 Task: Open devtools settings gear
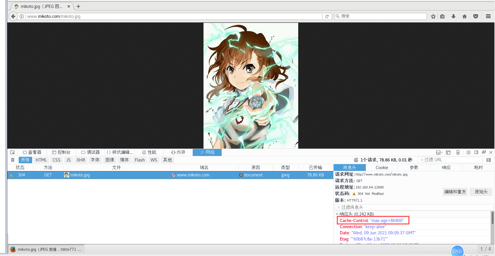[468, 152]
